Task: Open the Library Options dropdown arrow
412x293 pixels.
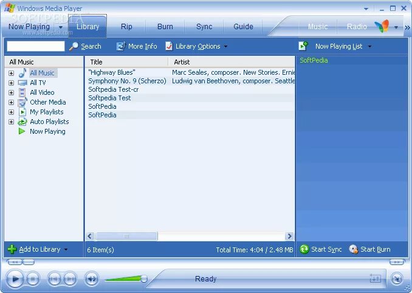Action: pos(225,47)
